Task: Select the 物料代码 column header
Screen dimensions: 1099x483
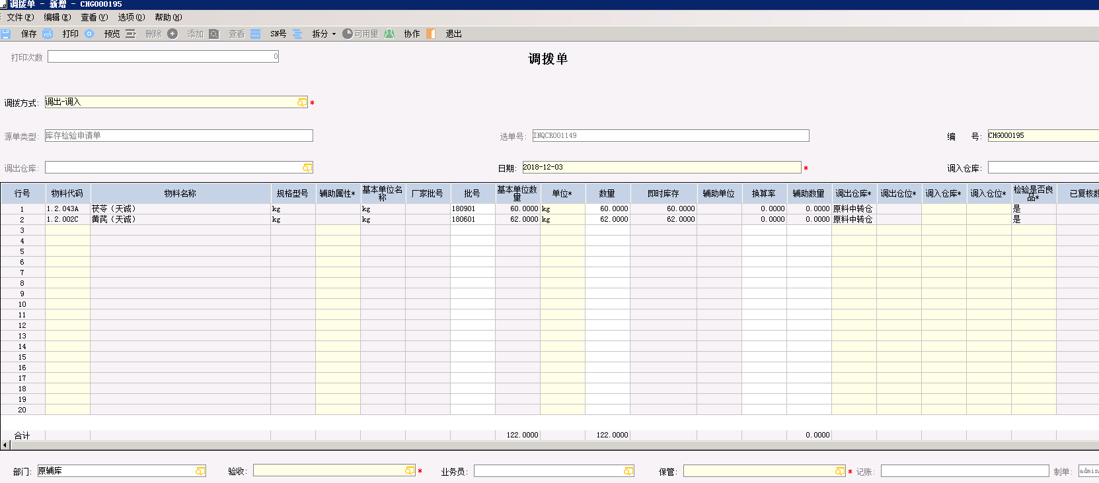Action: coord(67,193)
